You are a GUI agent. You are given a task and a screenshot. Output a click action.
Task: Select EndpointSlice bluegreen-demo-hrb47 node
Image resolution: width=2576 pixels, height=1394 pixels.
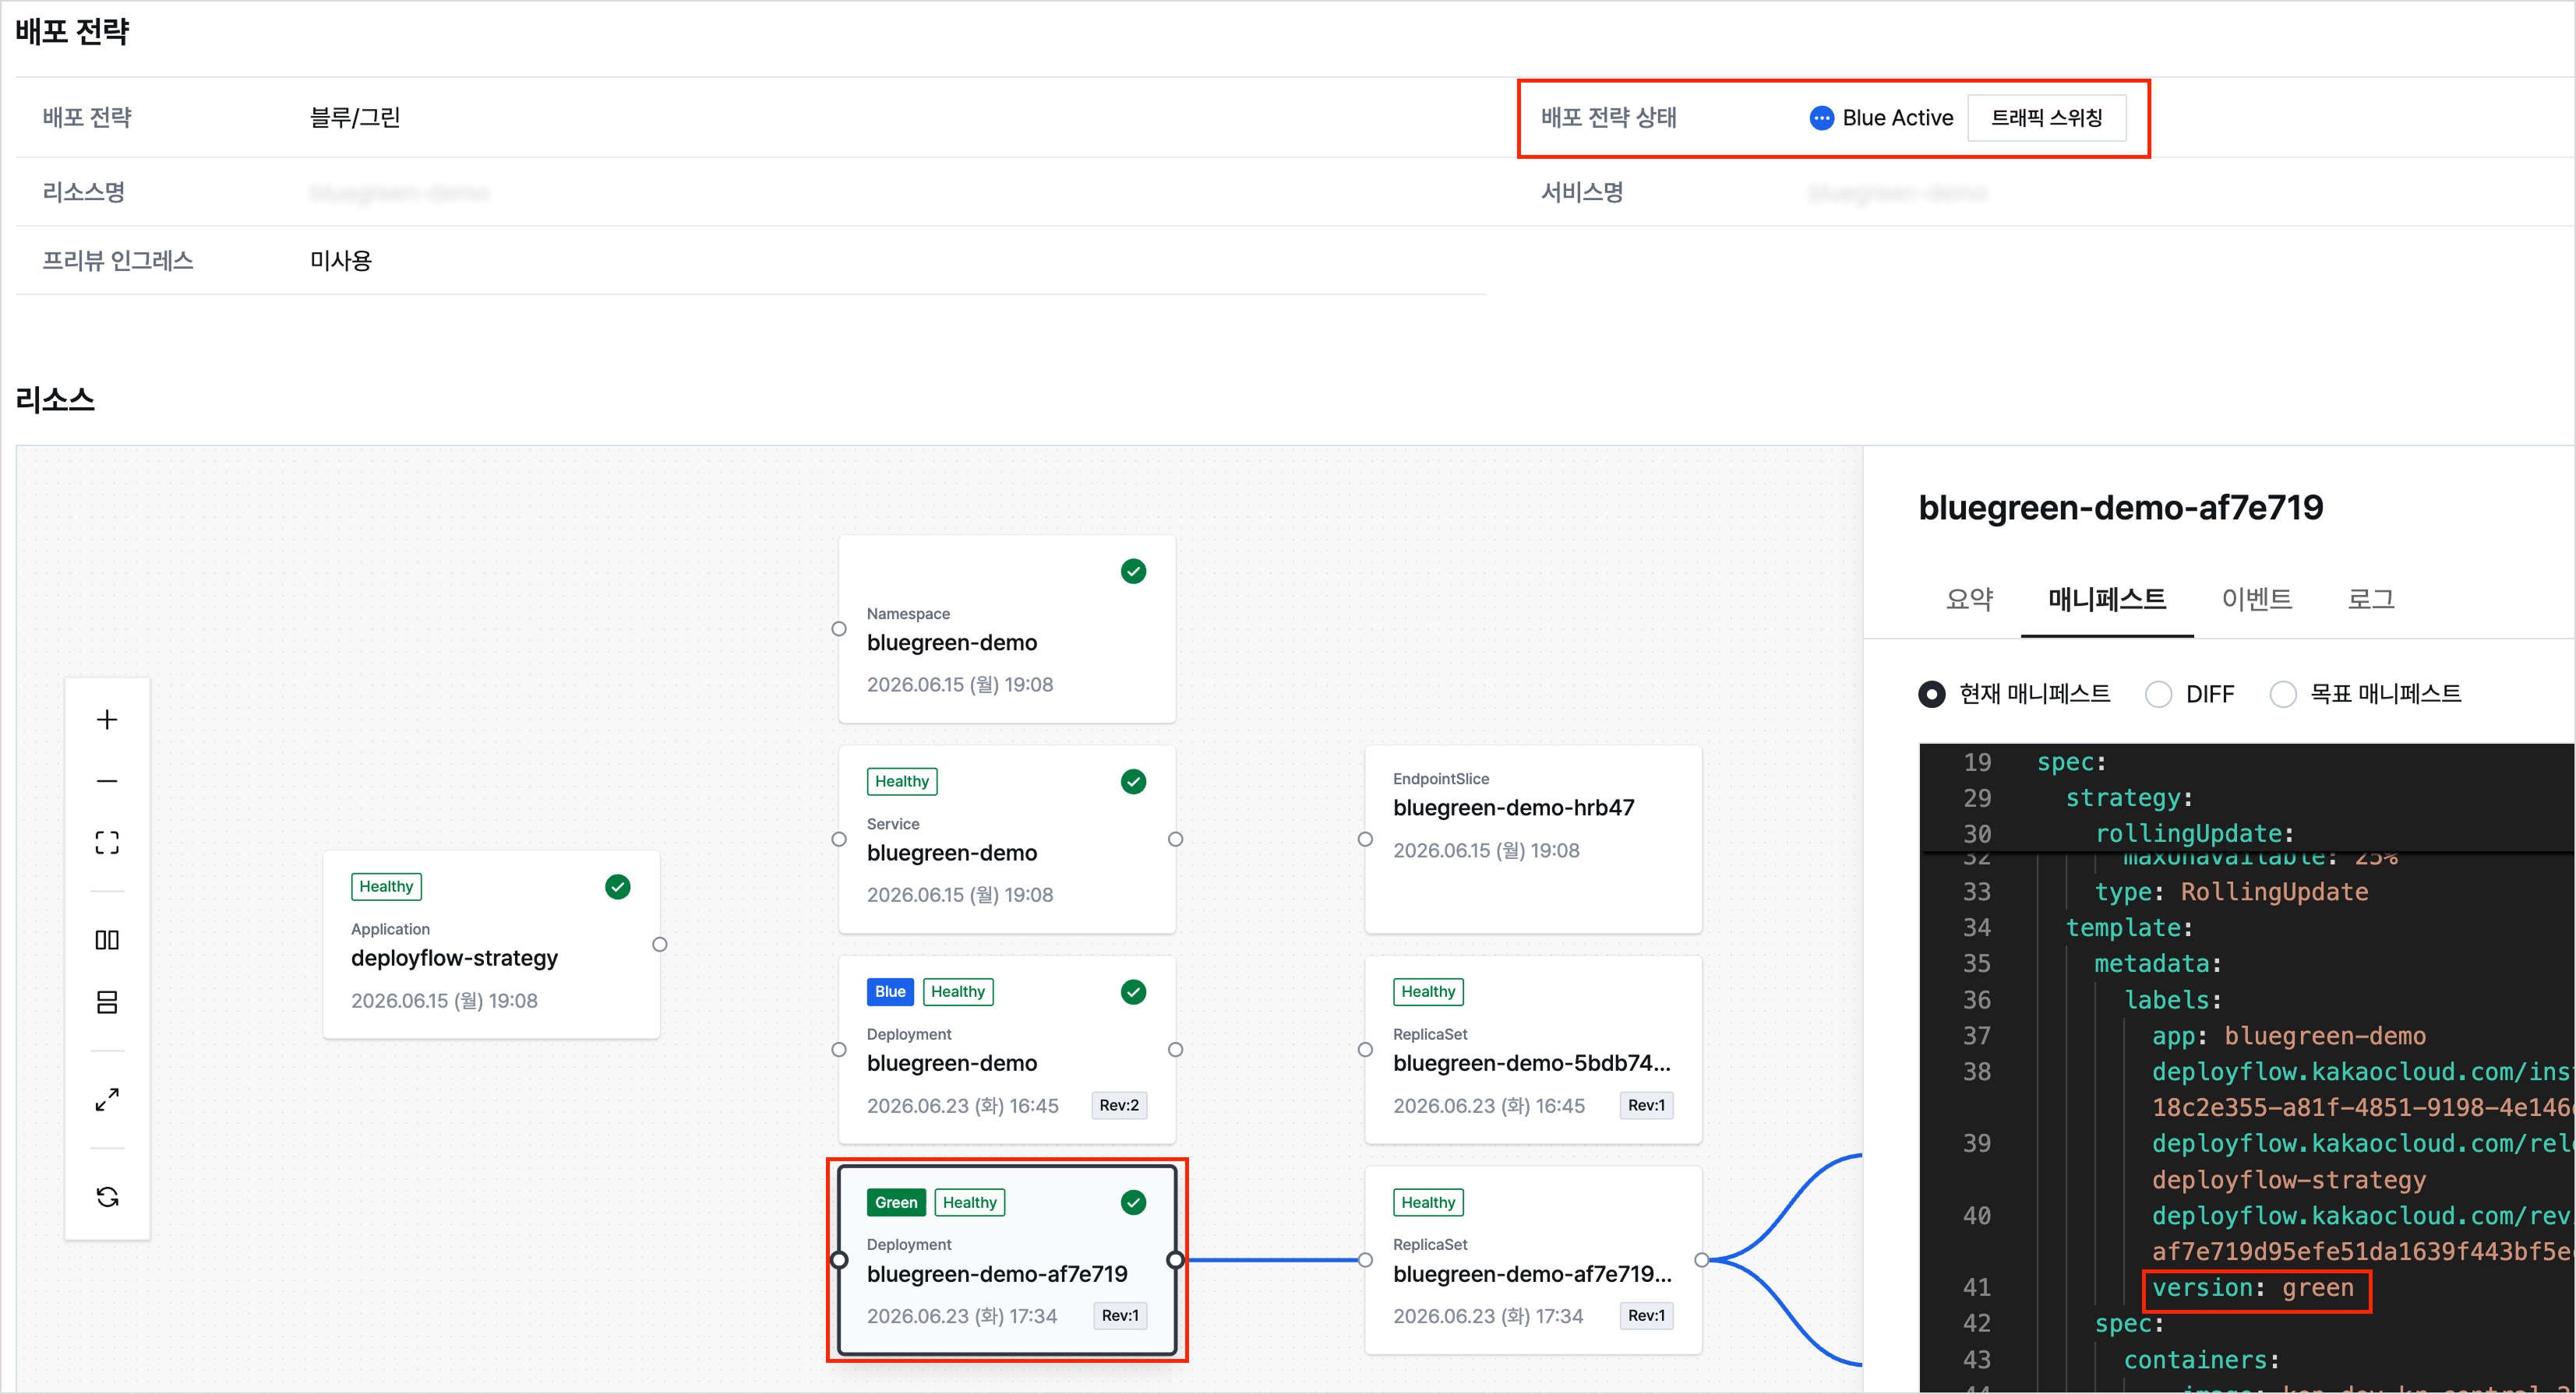(1533, 840)
